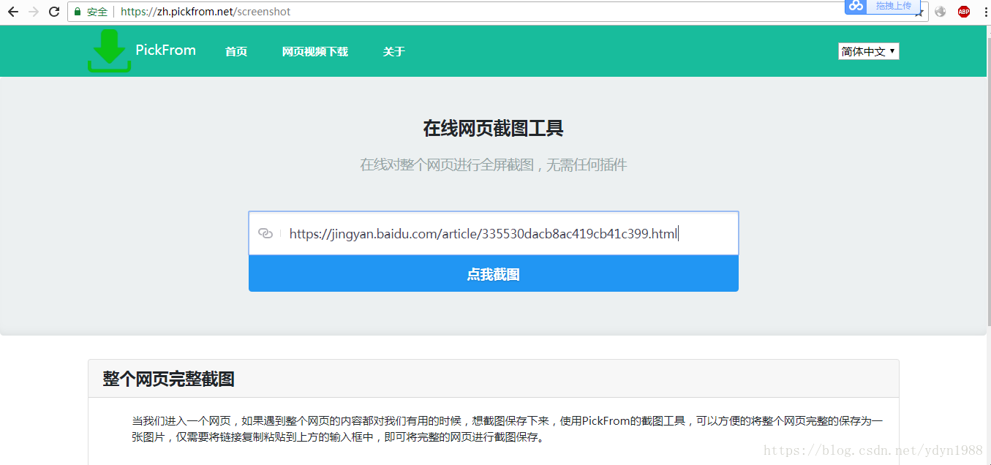991x465 pixels.
Task: Click the 整个网页完整截图 section heading
Action: pos(168,379)
